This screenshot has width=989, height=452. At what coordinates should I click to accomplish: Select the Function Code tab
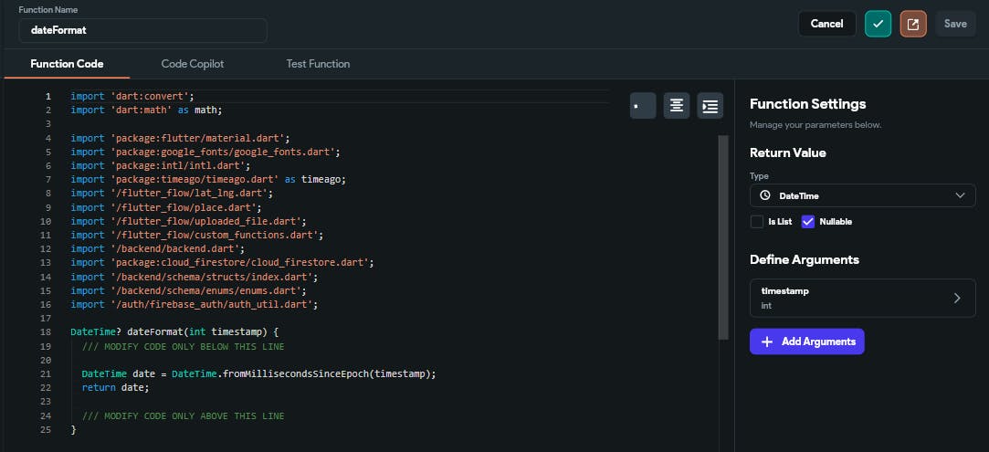67,64
